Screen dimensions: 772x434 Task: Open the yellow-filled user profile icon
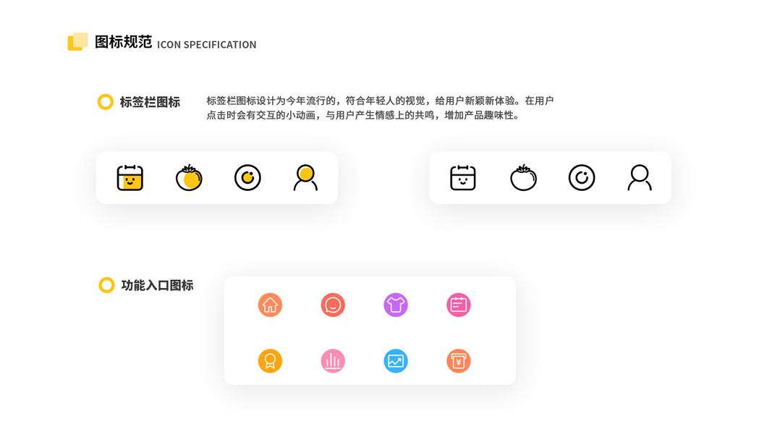pos(306,178)
